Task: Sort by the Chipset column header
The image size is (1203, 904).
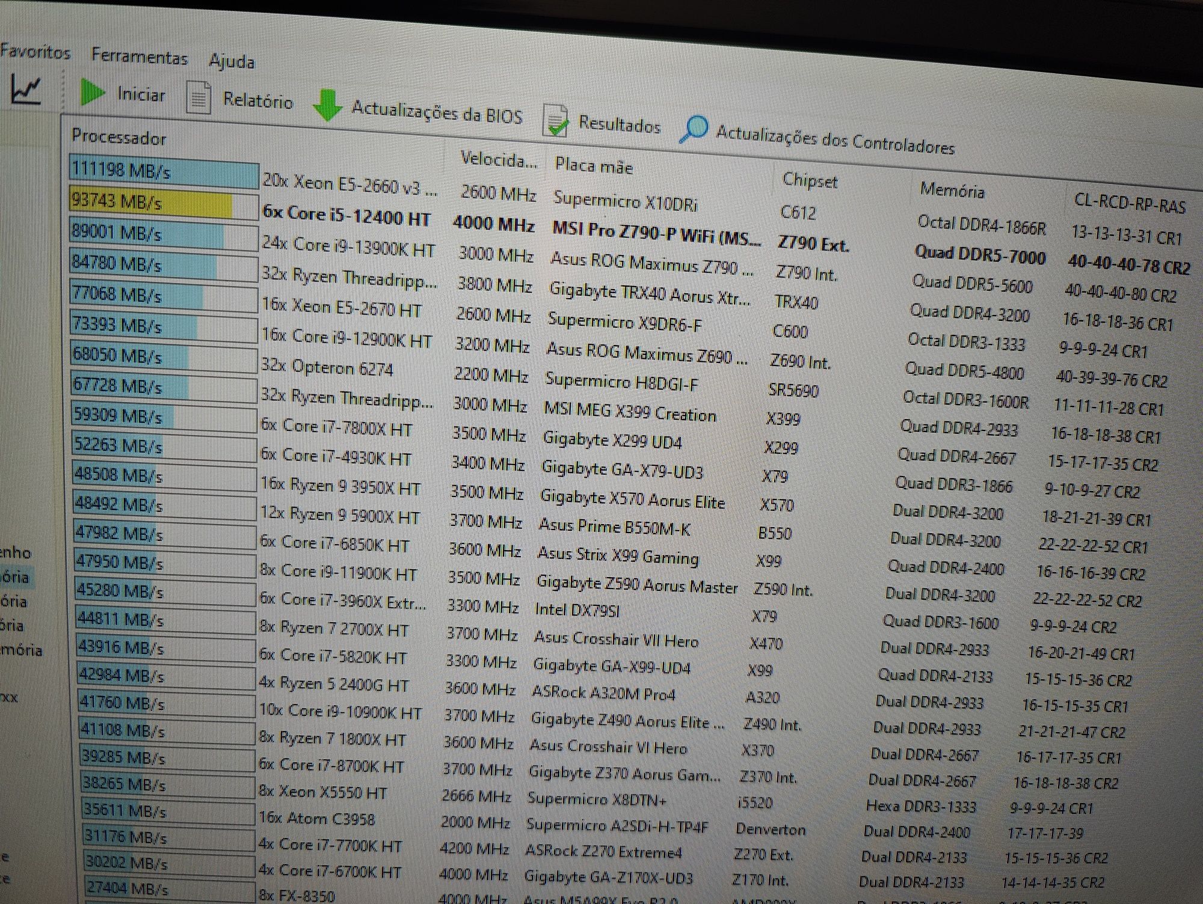Action: [810, 180]
